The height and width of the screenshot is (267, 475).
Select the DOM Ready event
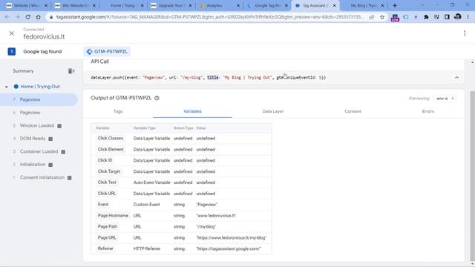click(33, 139)
